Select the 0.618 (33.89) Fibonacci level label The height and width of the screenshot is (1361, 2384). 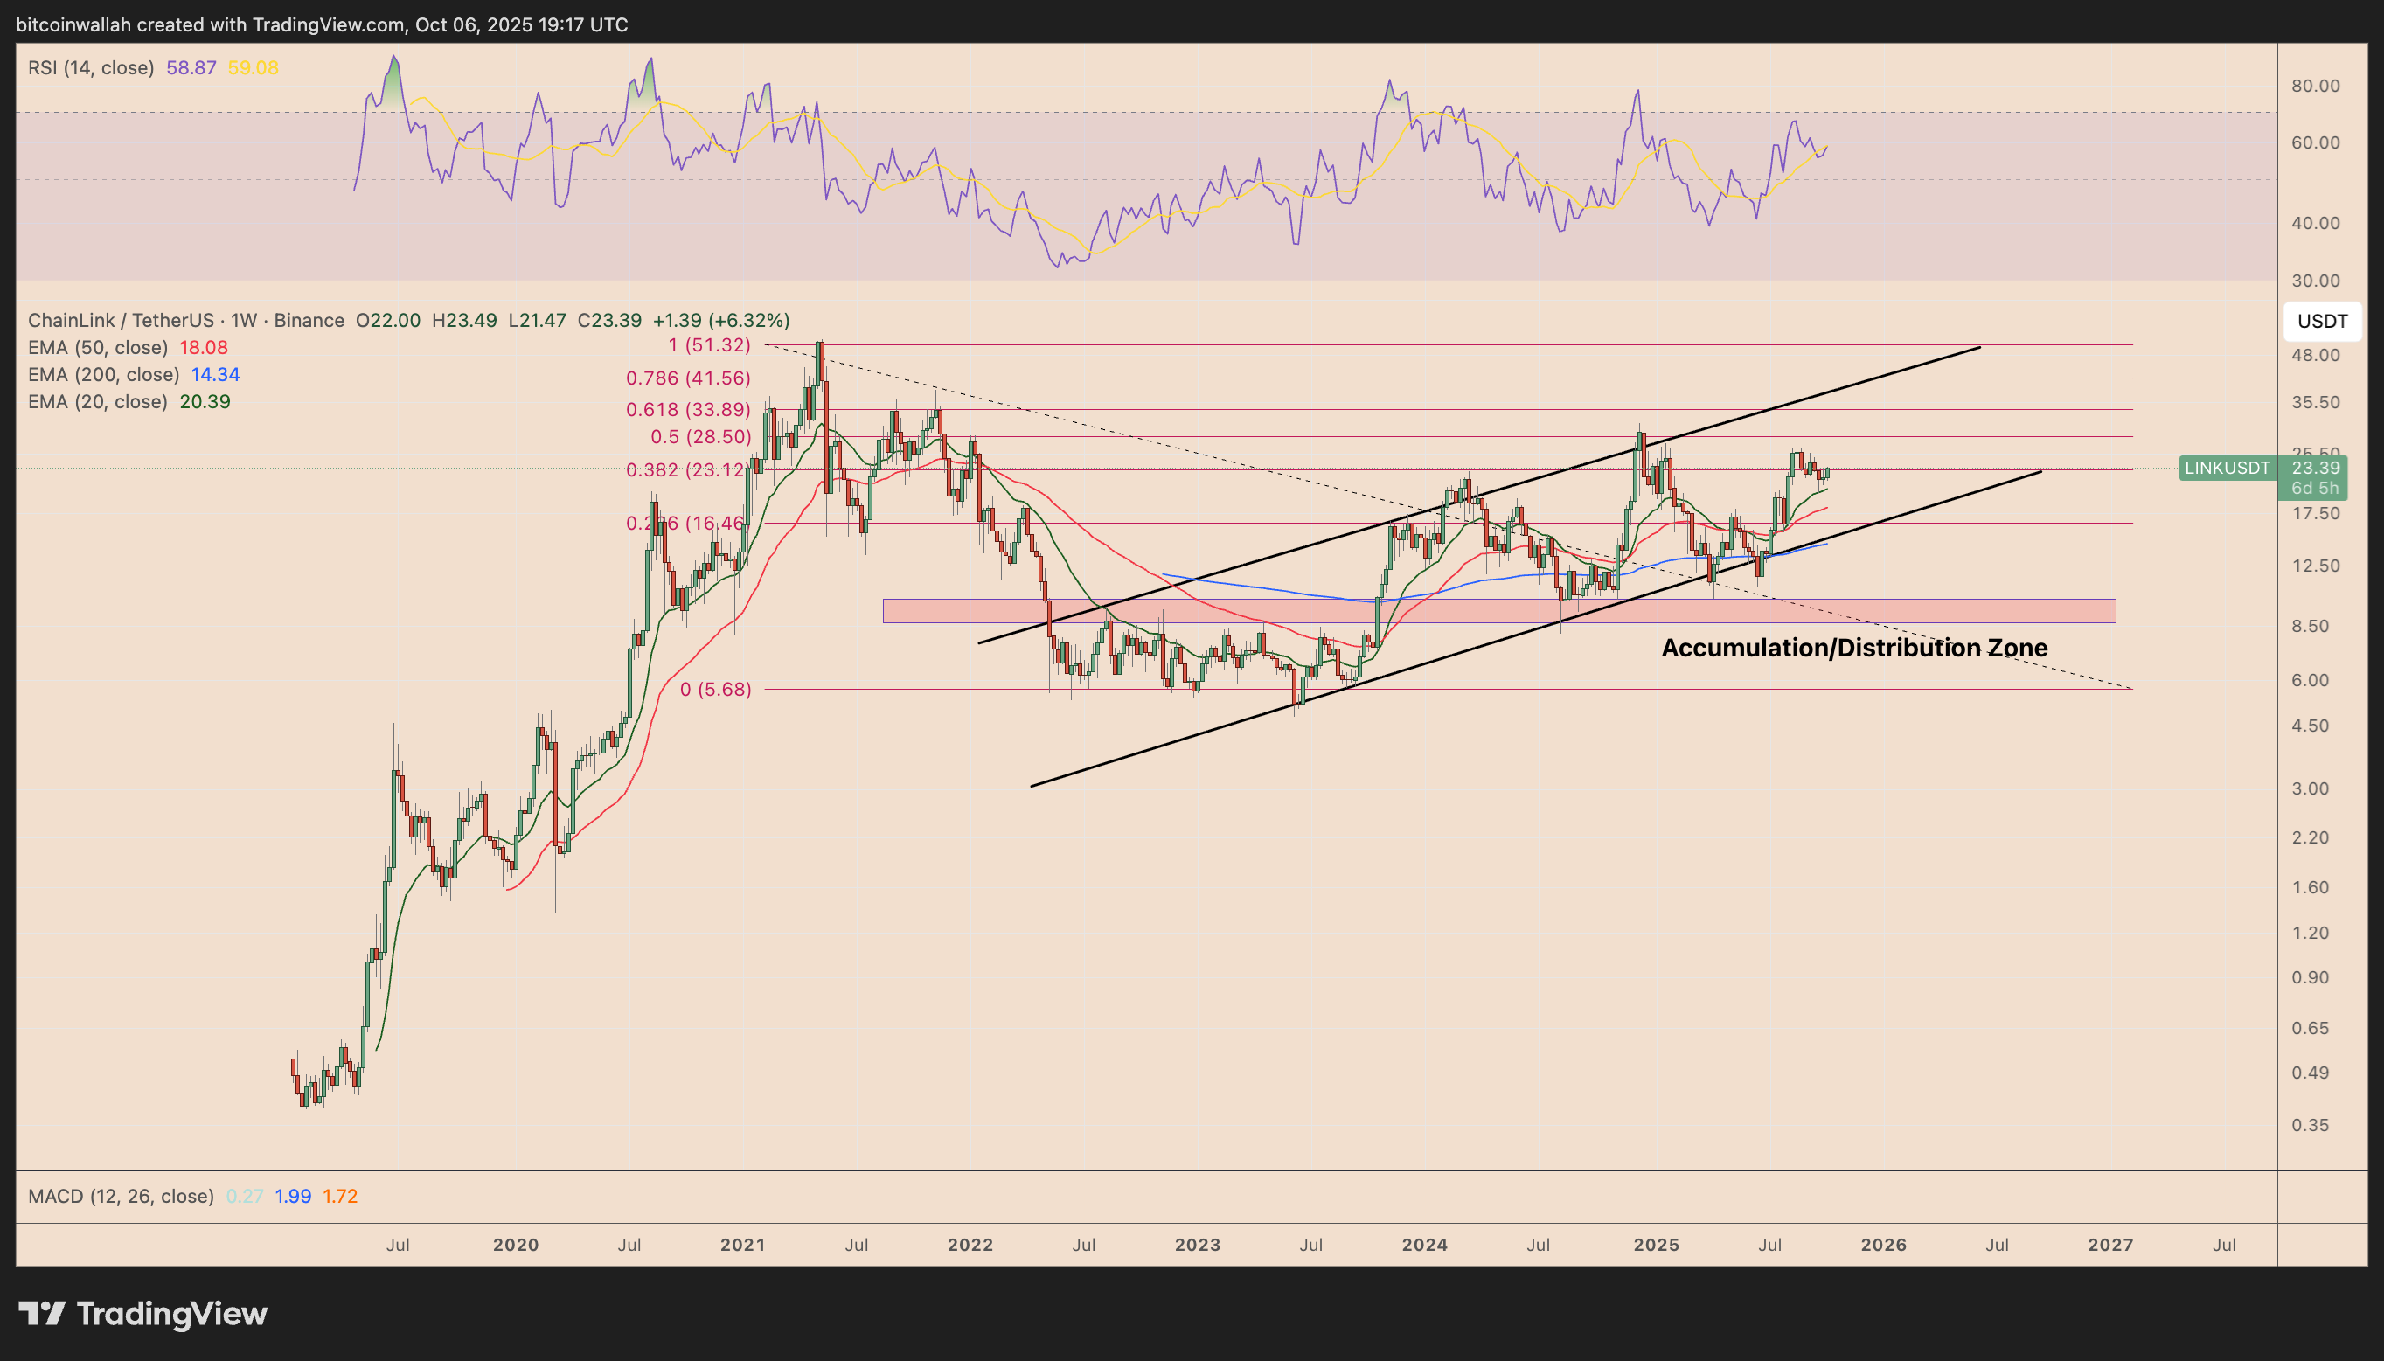coord(688,409)
